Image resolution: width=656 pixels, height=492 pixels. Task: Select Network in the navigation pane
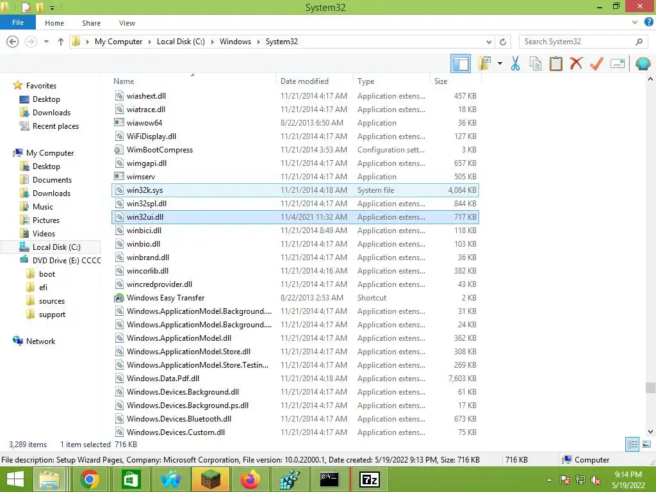coord(40,341)
